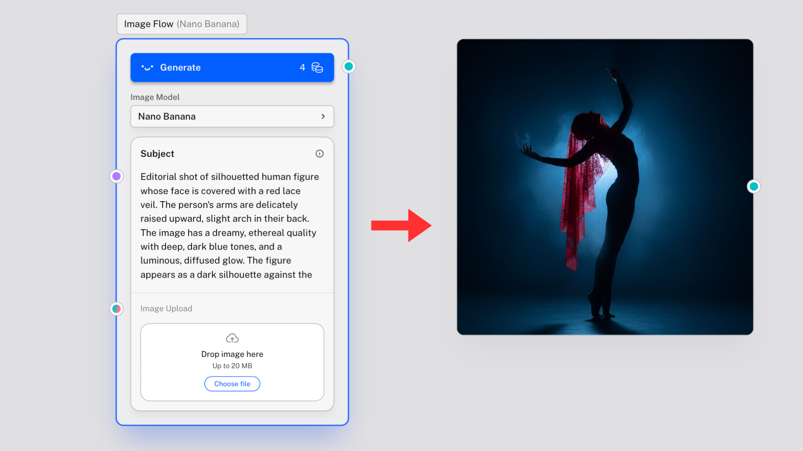Click the purple input connector on the node
The width and height of the screenshot is (803, 451).
pyautogui.click(x=117, y=176)
